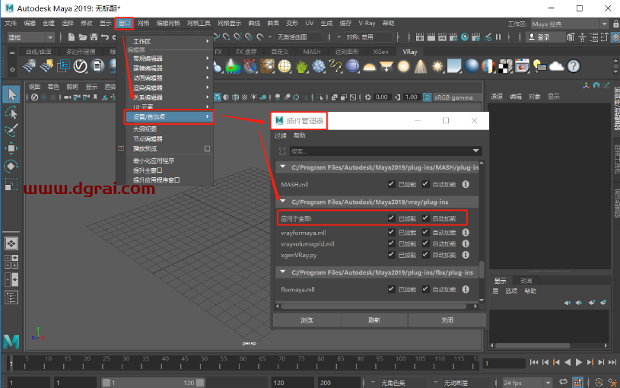
Task: Click the 刷新 button in Plugin Manager
Action: (374, 320)
